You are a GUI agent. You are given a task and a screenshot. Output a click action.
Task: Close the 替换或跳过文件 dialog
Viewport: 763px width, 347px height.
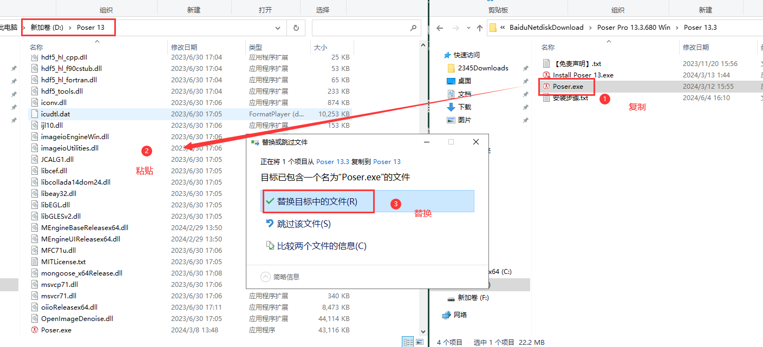pos(476,142)
